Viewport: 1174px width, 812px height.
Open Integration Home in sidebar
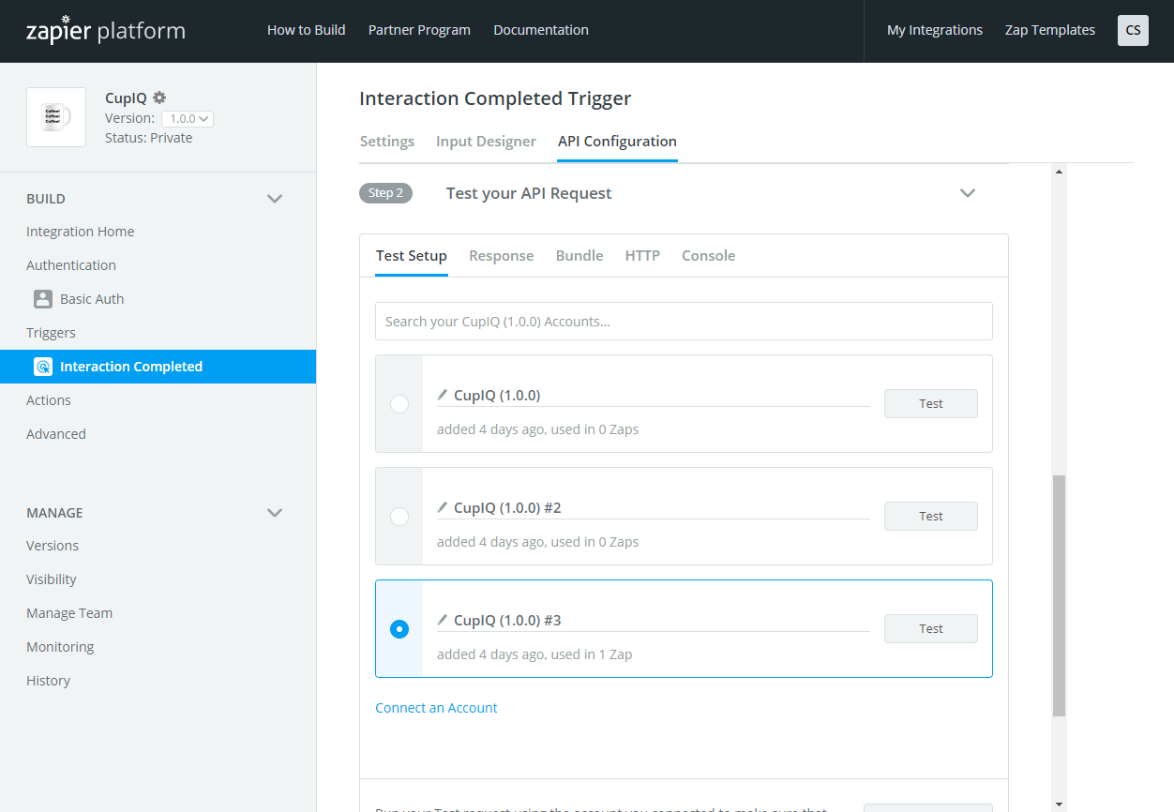tap(80, 232)
